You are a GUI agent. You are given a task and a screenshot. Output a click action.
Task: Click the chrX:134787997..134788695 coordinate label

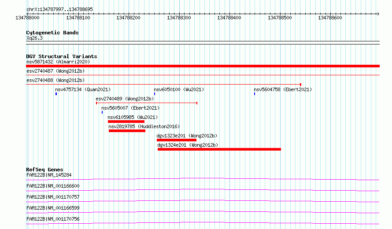(x=59, y=9)
